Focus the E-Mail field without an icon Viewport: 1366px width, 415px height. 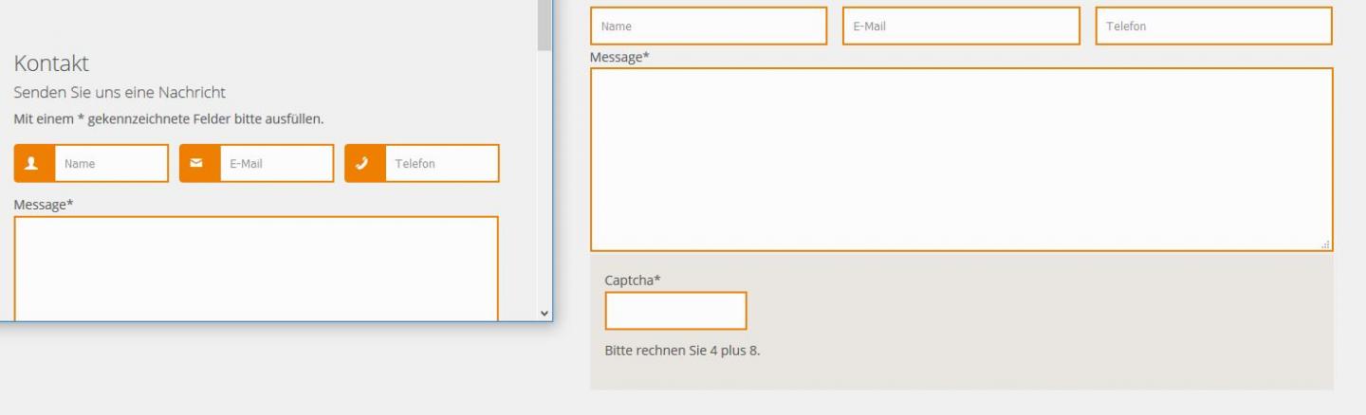click(961, 27)
